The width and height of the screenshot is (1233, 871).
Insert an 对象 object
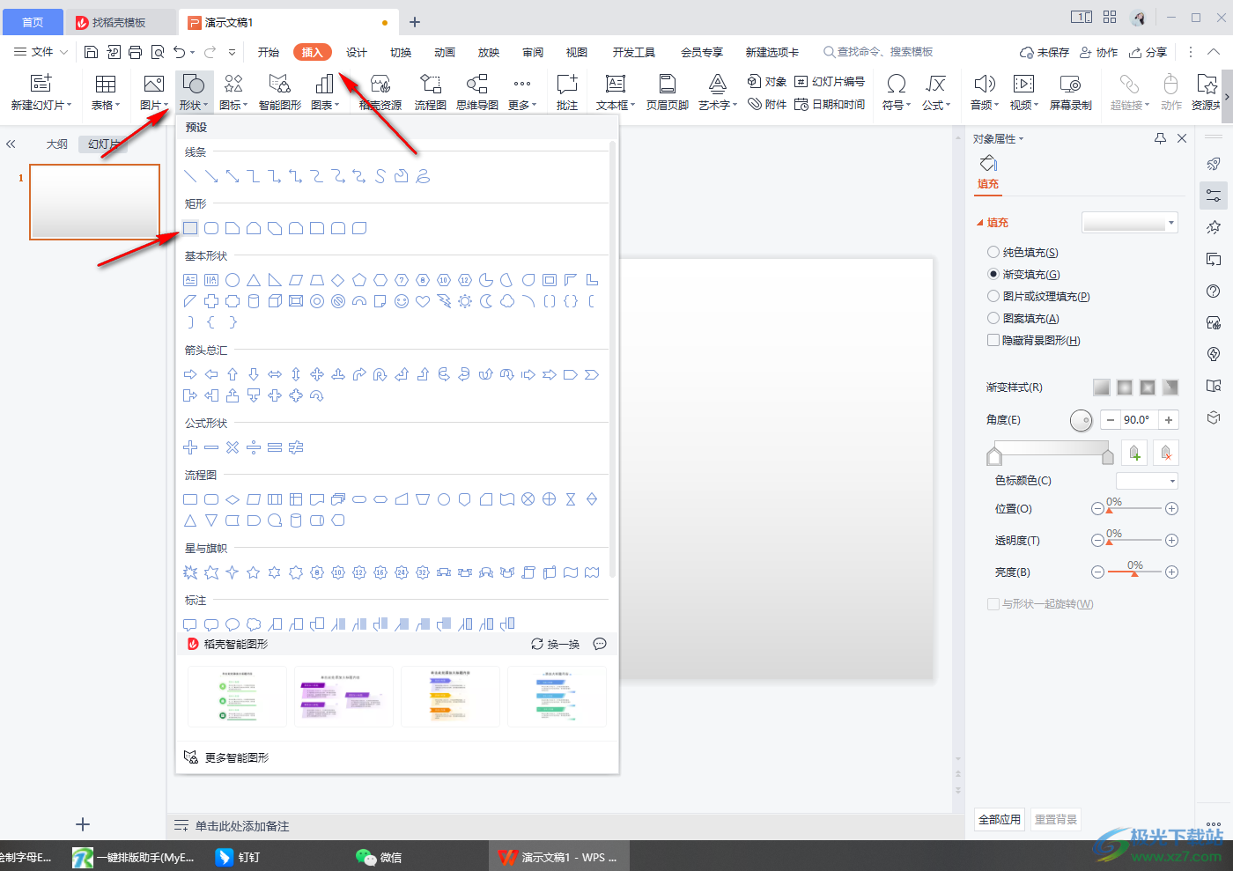coord(767,82)
